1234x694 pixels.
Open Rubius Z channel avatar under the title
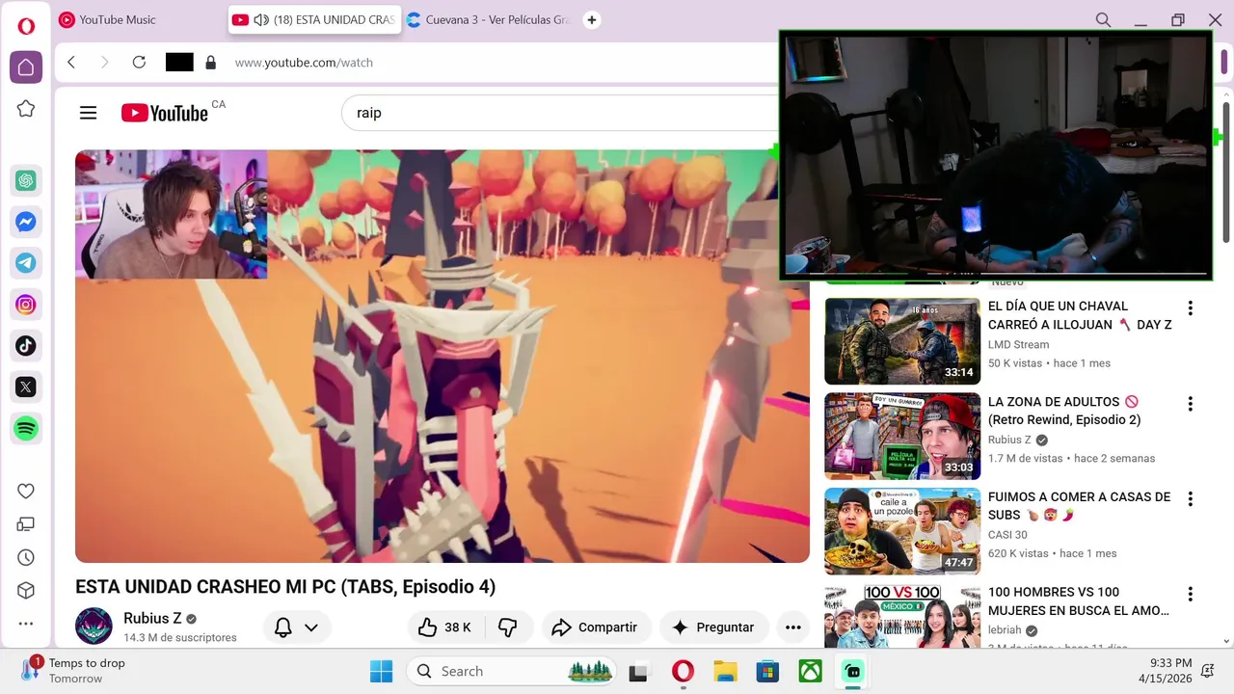coord(94,627)
